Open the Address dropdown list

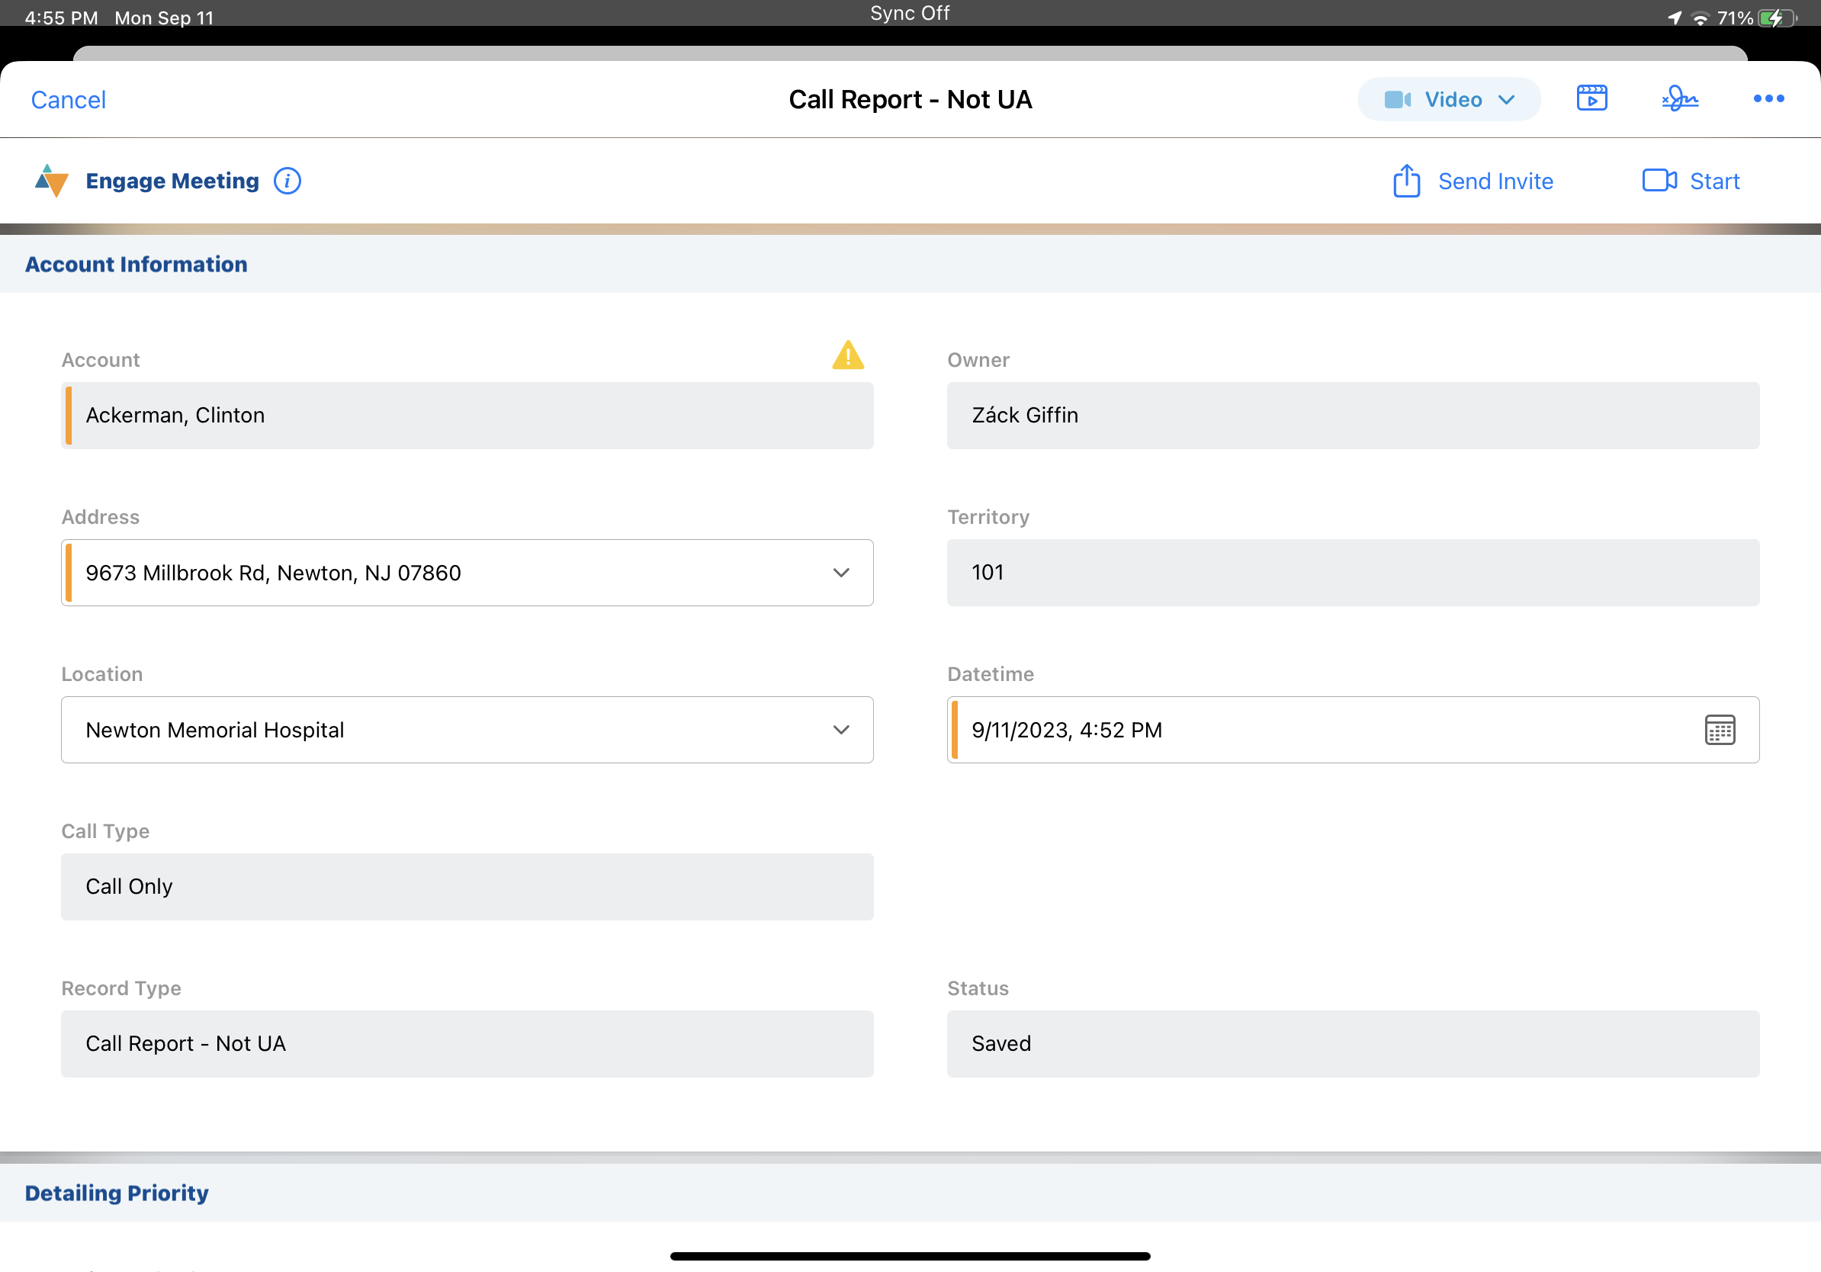(x=840, y=573)
